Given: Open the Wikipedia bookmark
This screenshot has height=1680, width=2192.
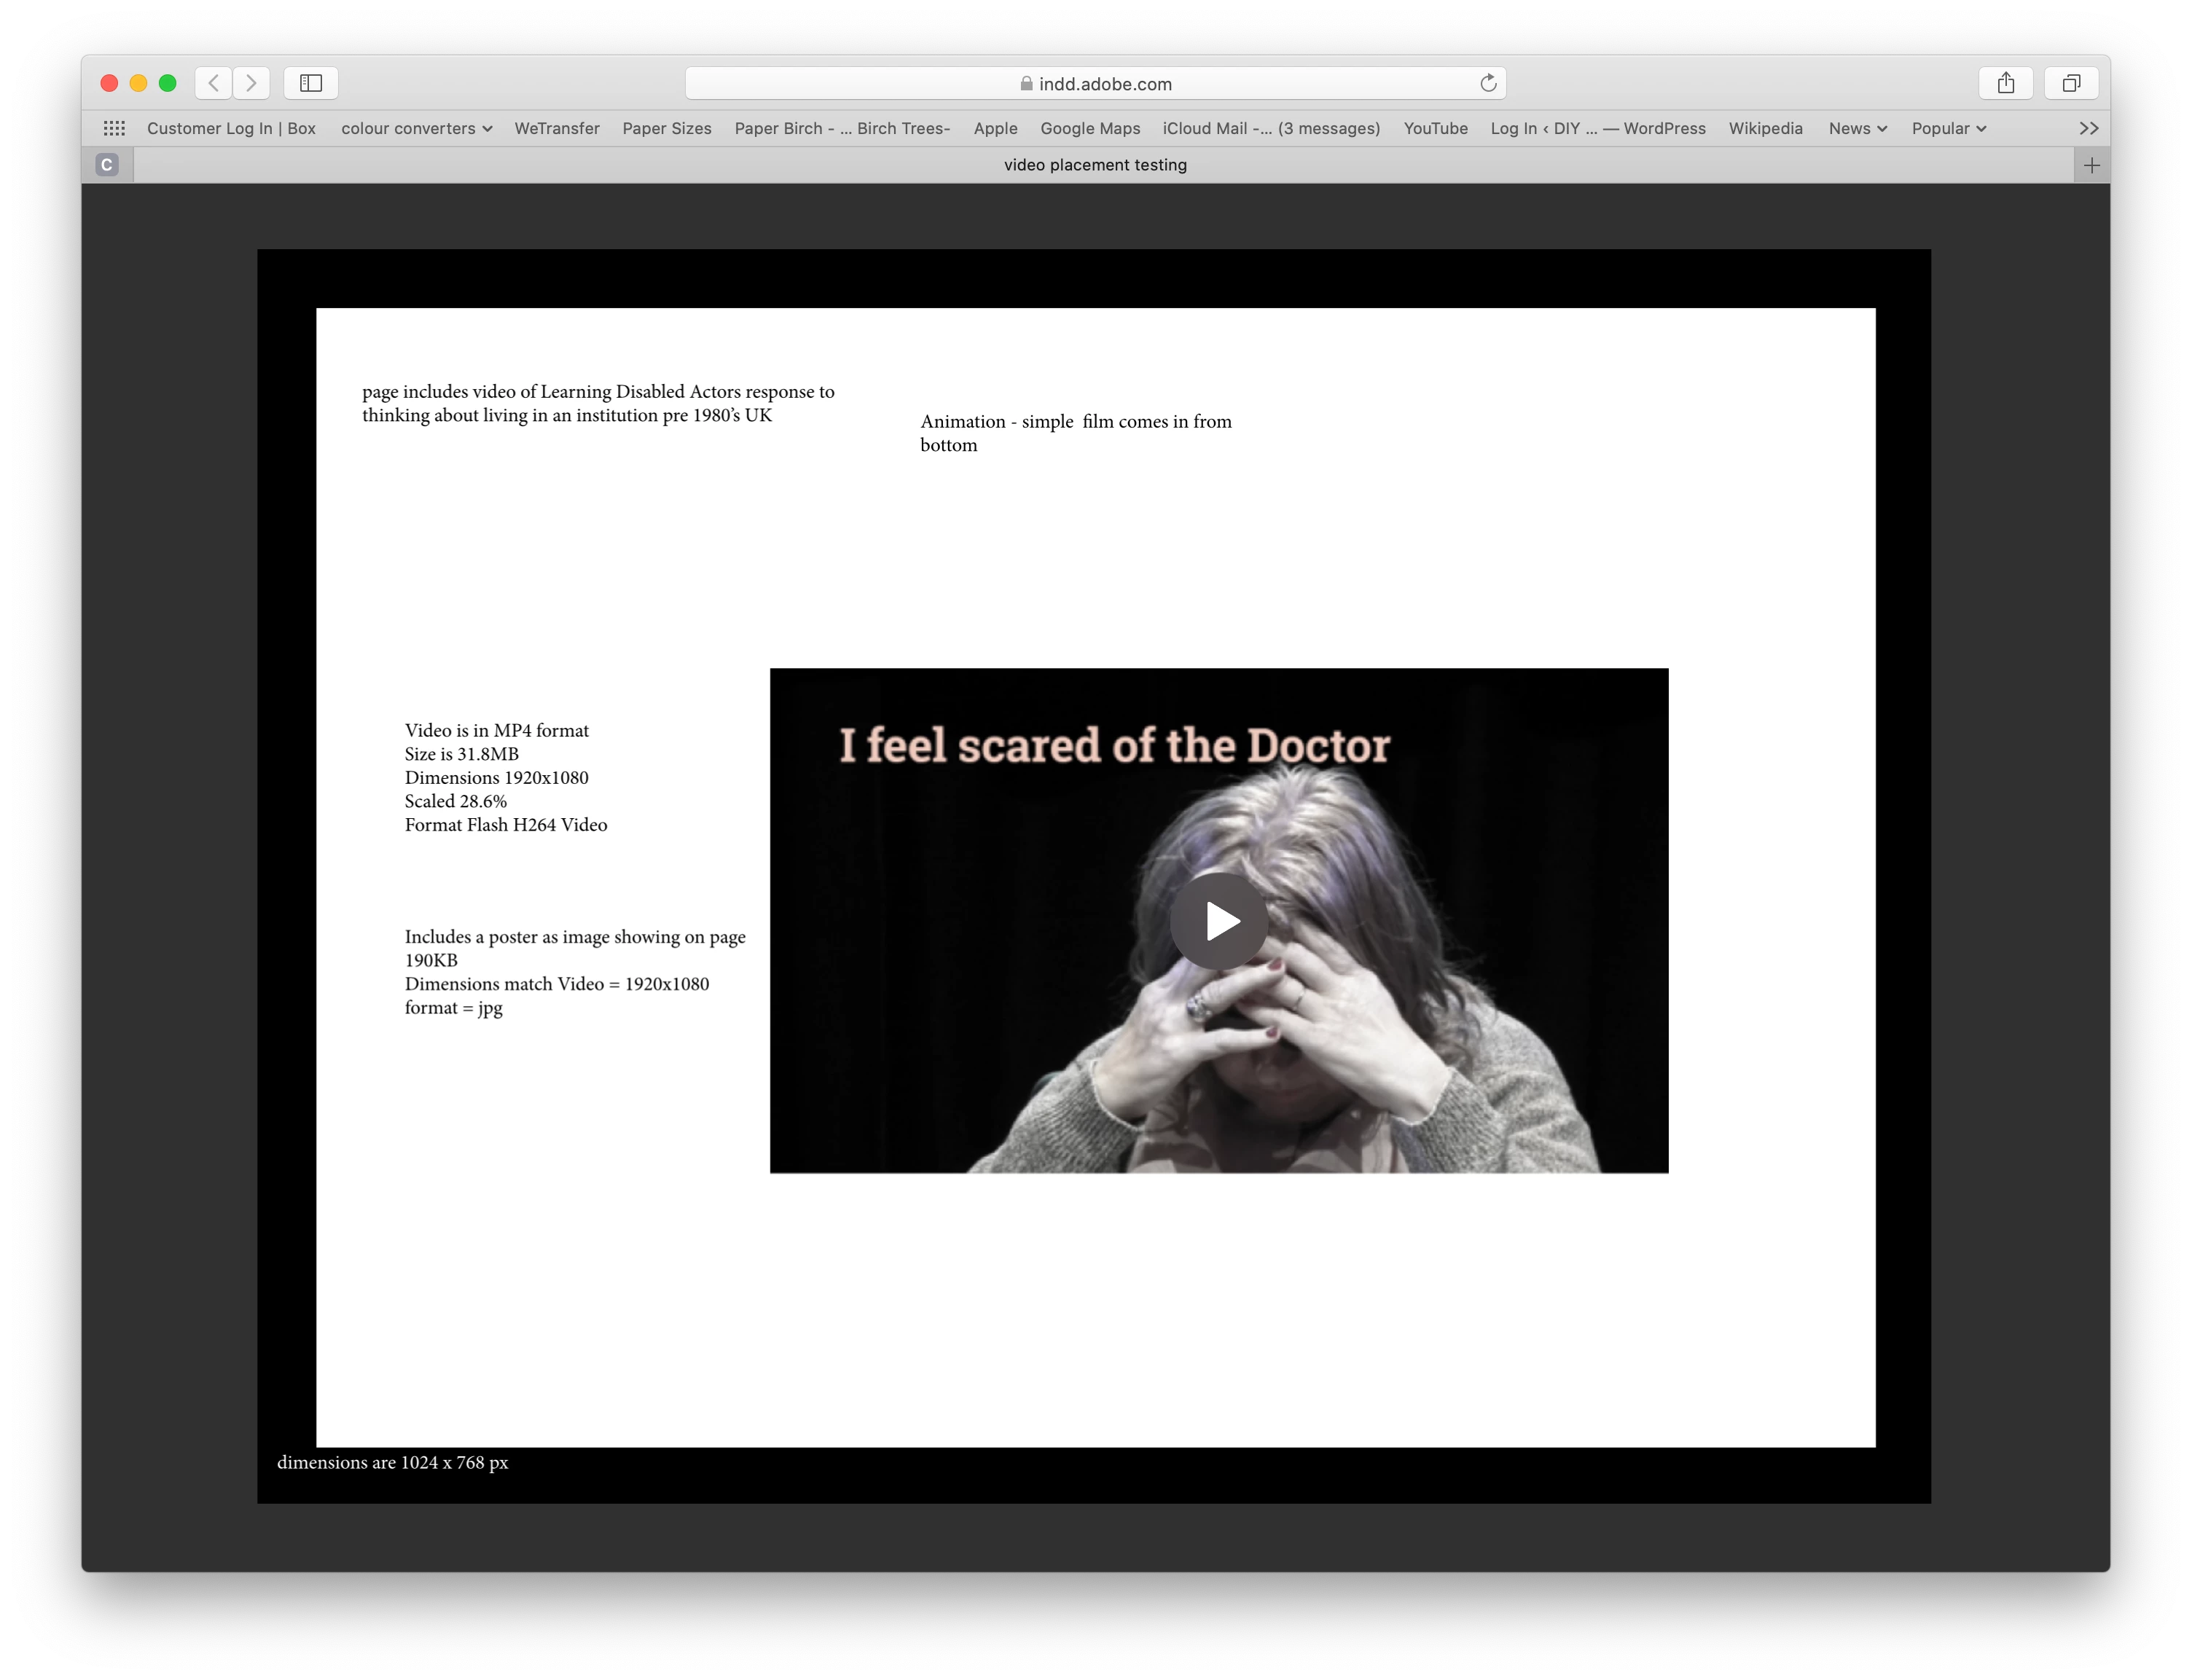Looking at the screenshot, I should coord(1765,128).
